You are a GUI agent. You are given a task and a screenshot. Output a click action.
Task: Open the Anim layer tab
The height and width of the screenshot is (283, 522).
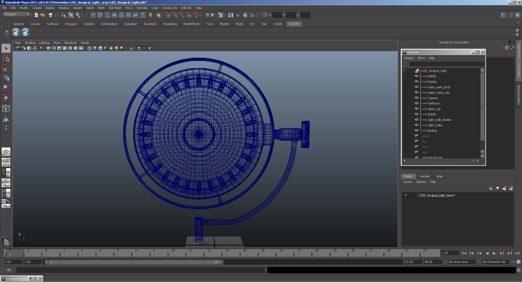(x=440, y=176)
